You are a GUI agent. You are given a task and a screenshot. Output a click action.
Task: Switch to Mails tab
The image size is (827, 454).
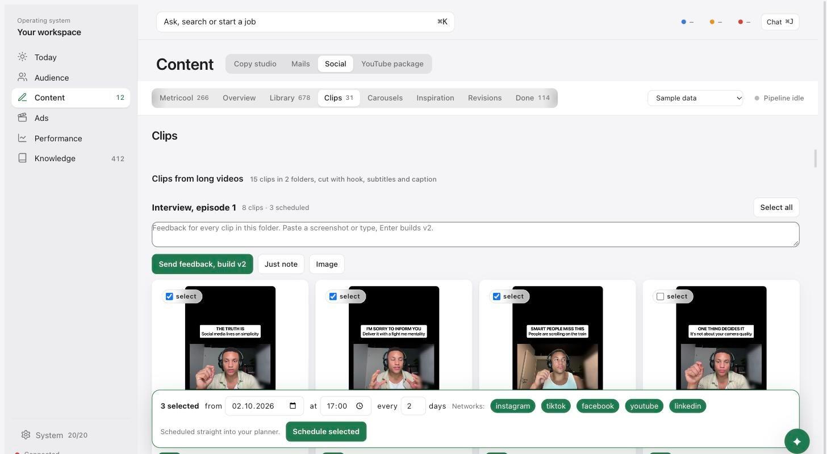click(x=300, y=64)
